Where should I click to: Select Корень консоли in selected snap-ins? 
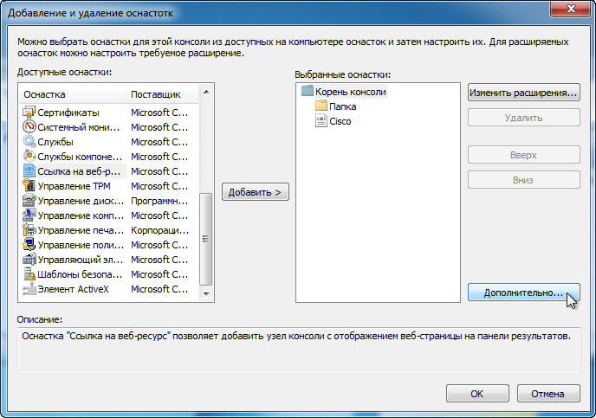(351, 92)
